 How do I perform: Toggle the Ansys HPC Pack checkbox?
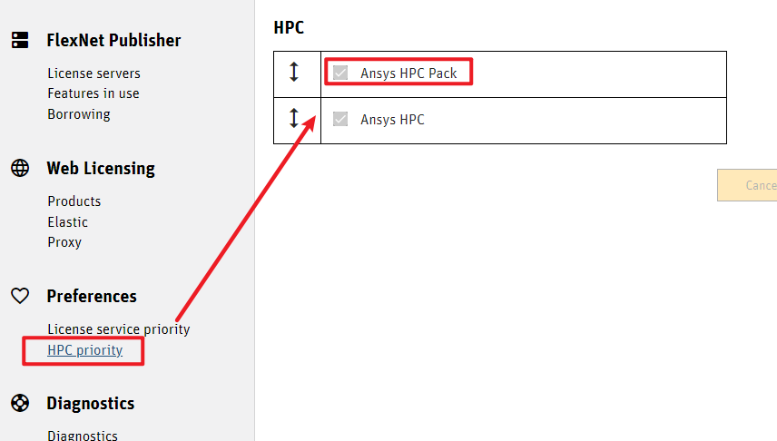340,73
